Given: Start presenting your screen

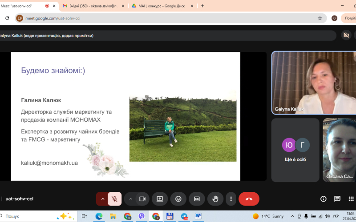Looking at the screenshot, I should click(x=160, y=199).
